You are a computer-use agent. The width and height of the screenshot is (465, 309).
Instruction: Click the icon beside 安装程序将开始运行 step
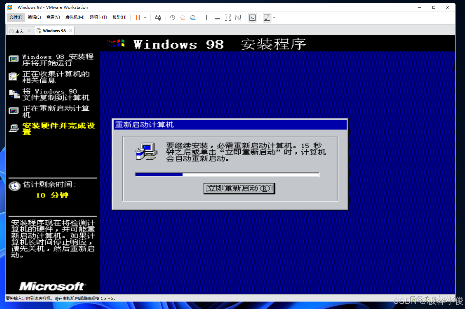14,59
